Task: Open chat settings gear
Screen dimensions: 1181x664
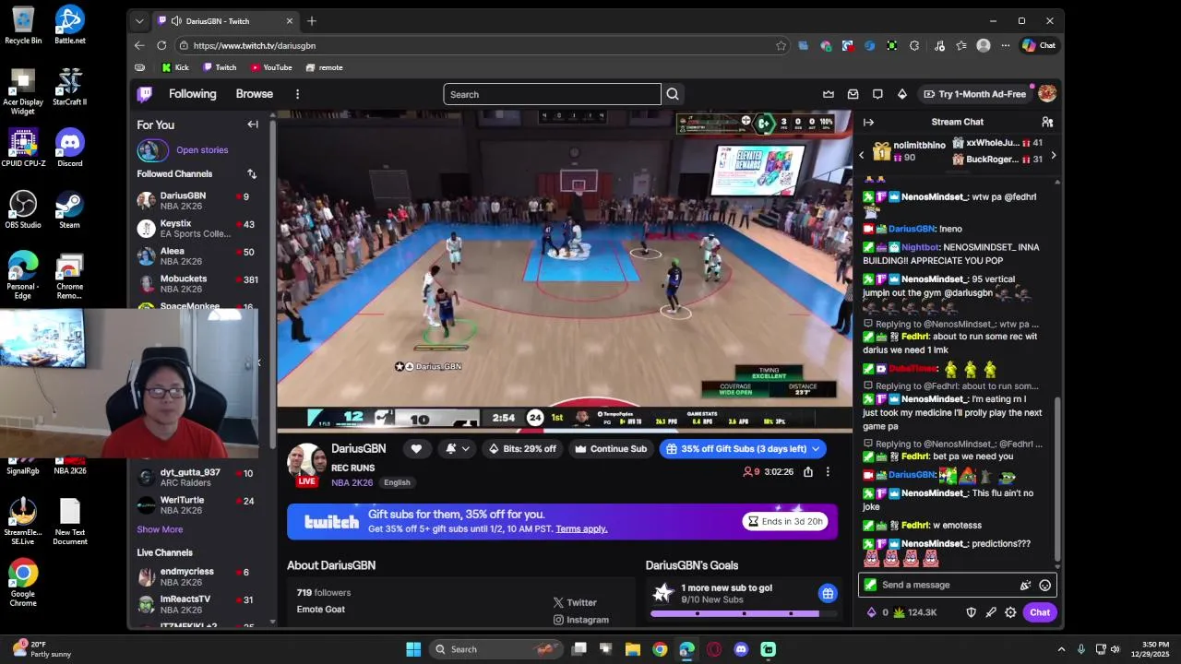Action: click(x=1010, y=612)
